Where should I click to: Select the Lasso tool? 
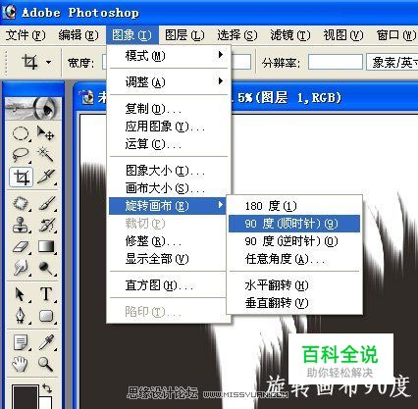click(21, 155)
